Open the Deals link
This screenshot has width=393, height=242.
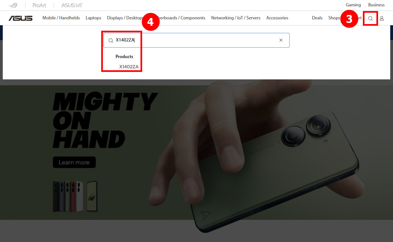pyautogui.click(x=317, y=18)
